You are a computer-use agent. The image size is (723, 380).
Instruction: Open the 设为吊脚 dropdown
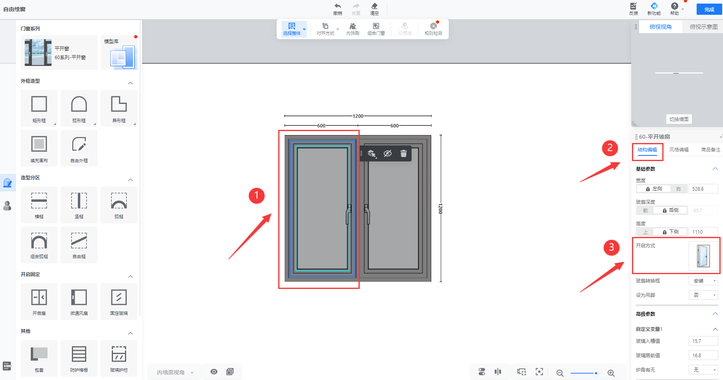coord(703,295)
